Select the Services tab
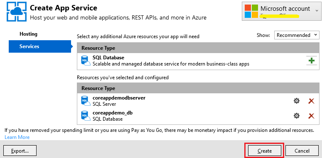This screenshot has height=158, width=322. tap(40, 46)
